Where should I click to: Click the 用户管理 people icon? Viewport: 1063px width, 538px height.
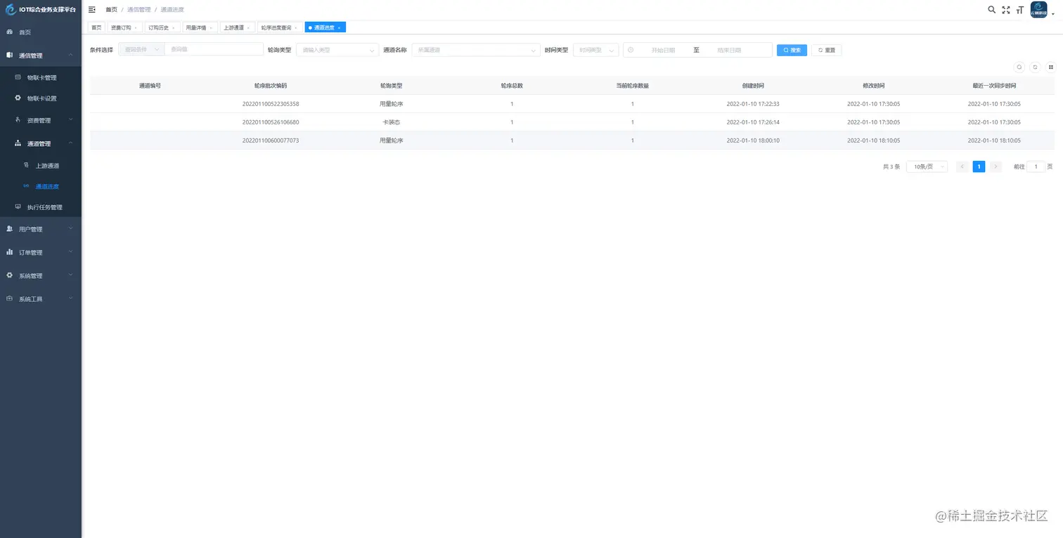click(10, 229)
